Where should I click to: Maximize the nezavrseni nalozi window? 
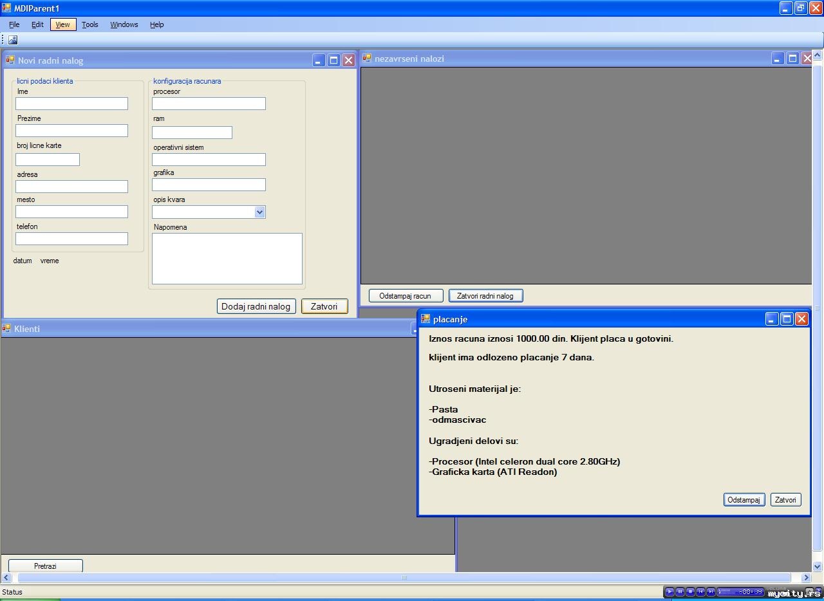[792, 58]
